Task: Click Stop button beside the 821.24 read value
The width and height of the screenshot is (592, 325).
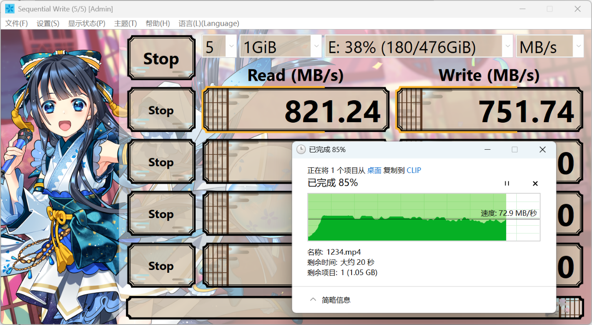Action: [x=161, y=111]
